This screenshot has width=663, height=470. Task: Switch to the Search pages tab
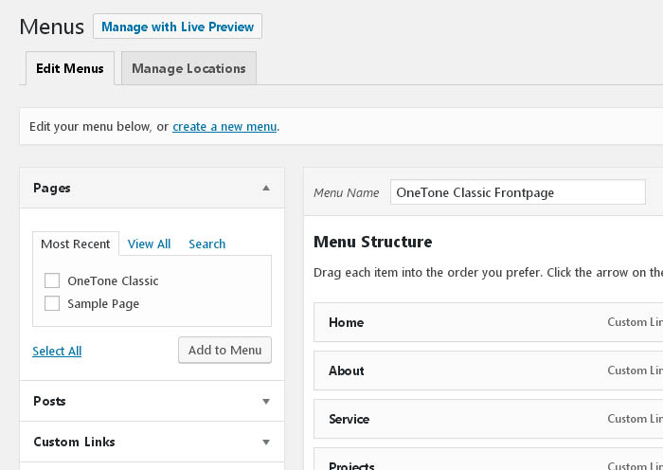206,244
